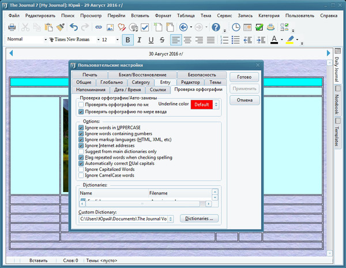Click the Dictionaries... button
The width and height of the screenshot is (346, 268).
point(200,219)
